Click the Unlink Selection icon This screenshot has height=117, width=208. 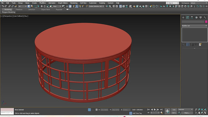(13, 6)
